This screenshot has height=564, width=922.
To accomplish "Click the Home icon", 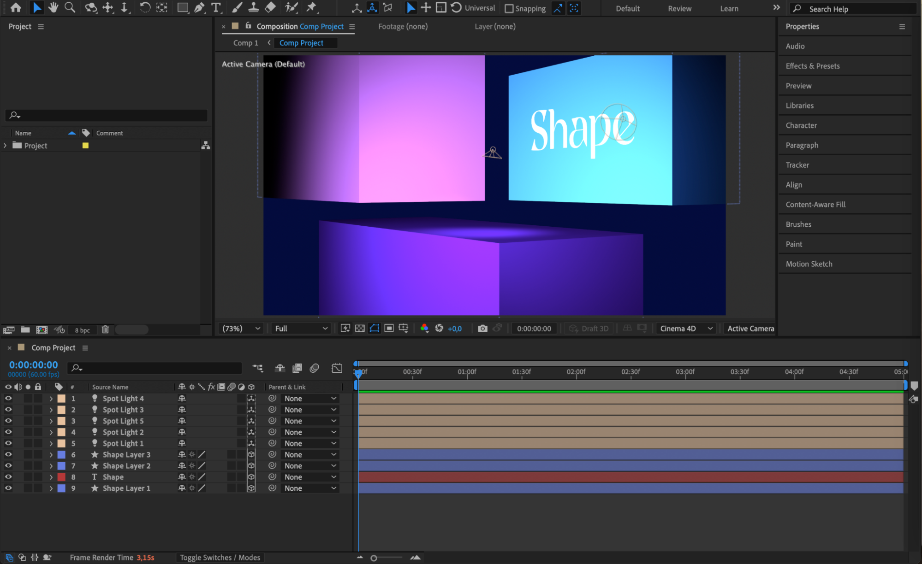I will pyautogui.click(x=16, y=7).
